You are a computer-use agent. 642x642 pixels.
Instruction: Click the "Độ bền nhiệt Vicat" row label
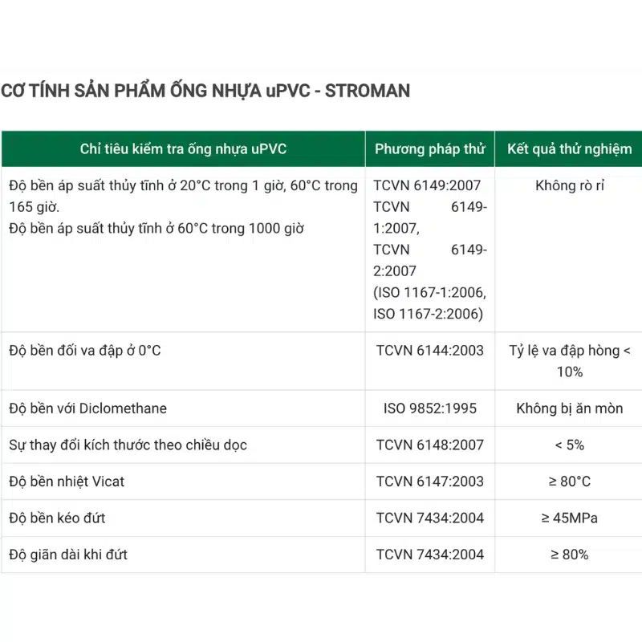pos(67,481)
